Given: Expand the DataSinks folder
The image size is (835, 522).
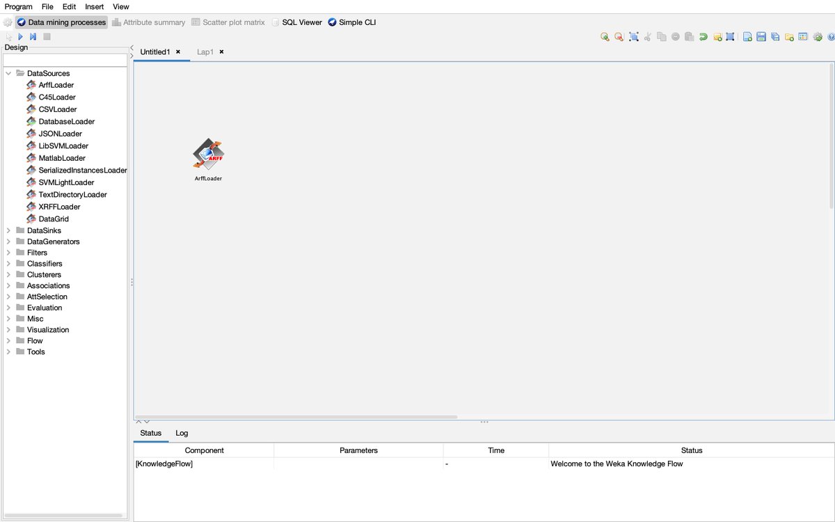Looking at the screenshot, I should (8, 230).
